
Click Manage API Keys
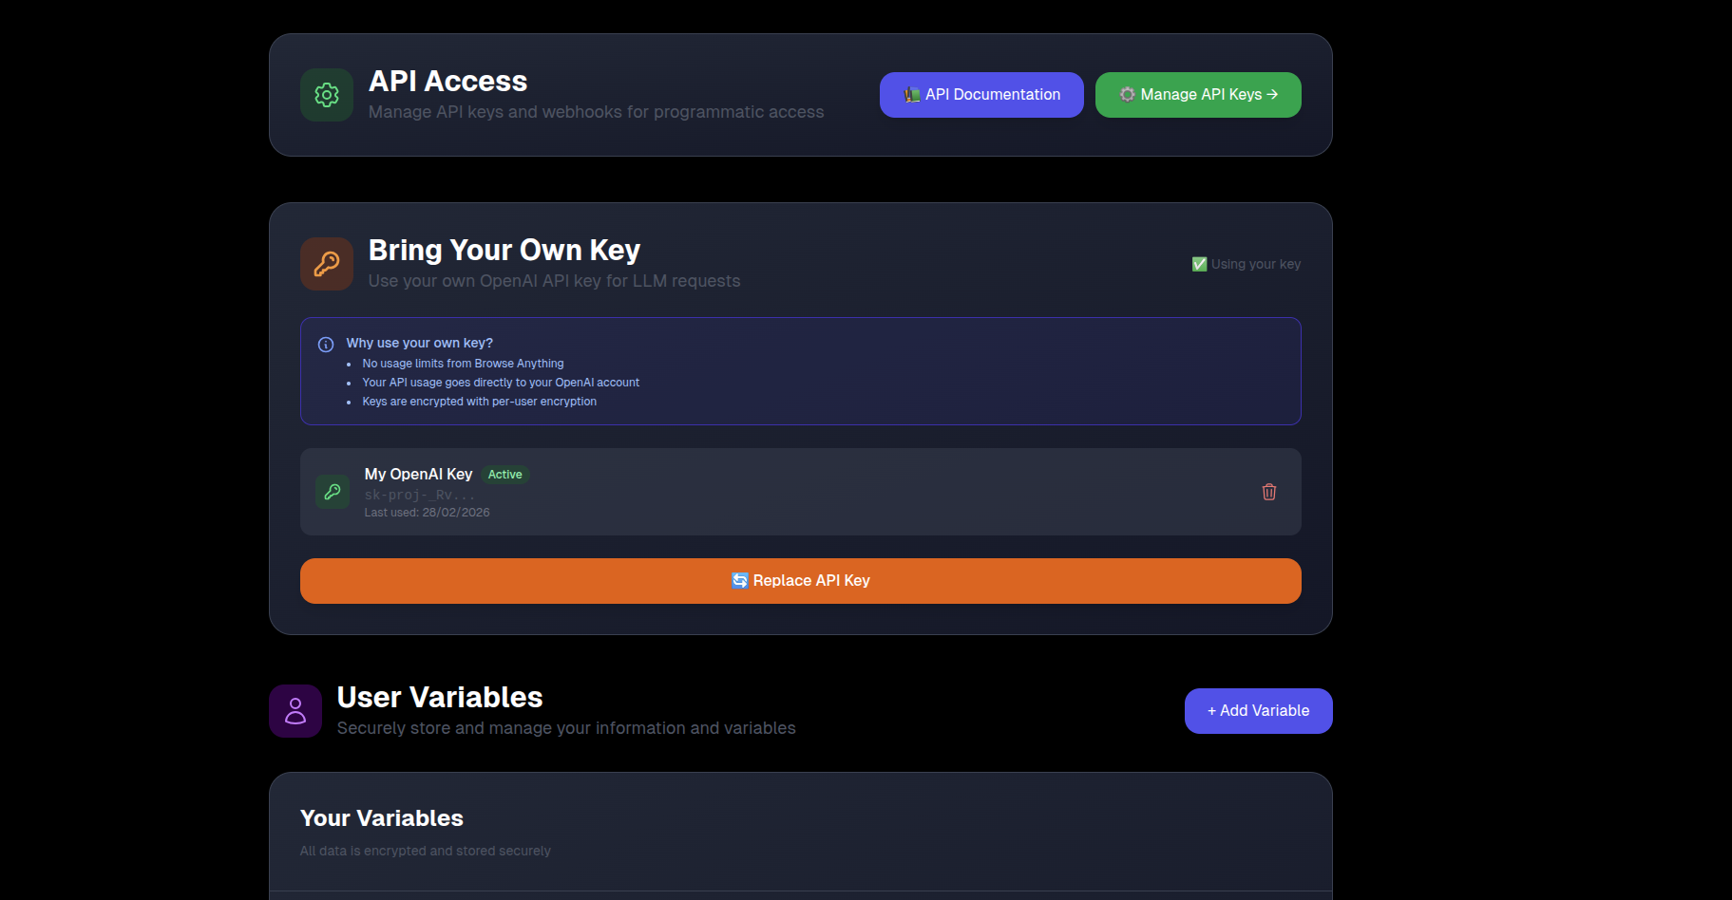point(1198,94)
